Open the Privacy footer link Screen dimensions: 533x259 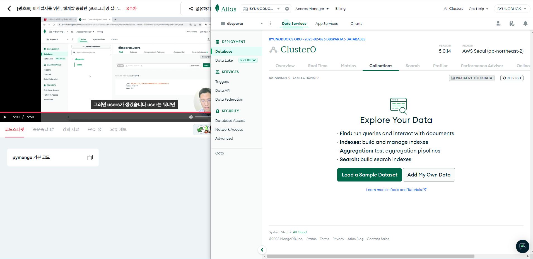338,239
